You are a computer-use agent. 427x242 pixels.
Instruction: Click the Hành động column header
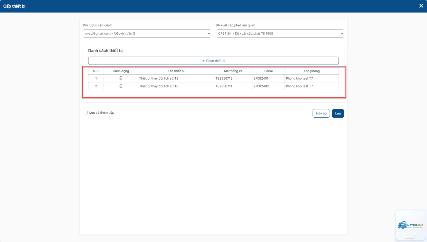[121, 71]
